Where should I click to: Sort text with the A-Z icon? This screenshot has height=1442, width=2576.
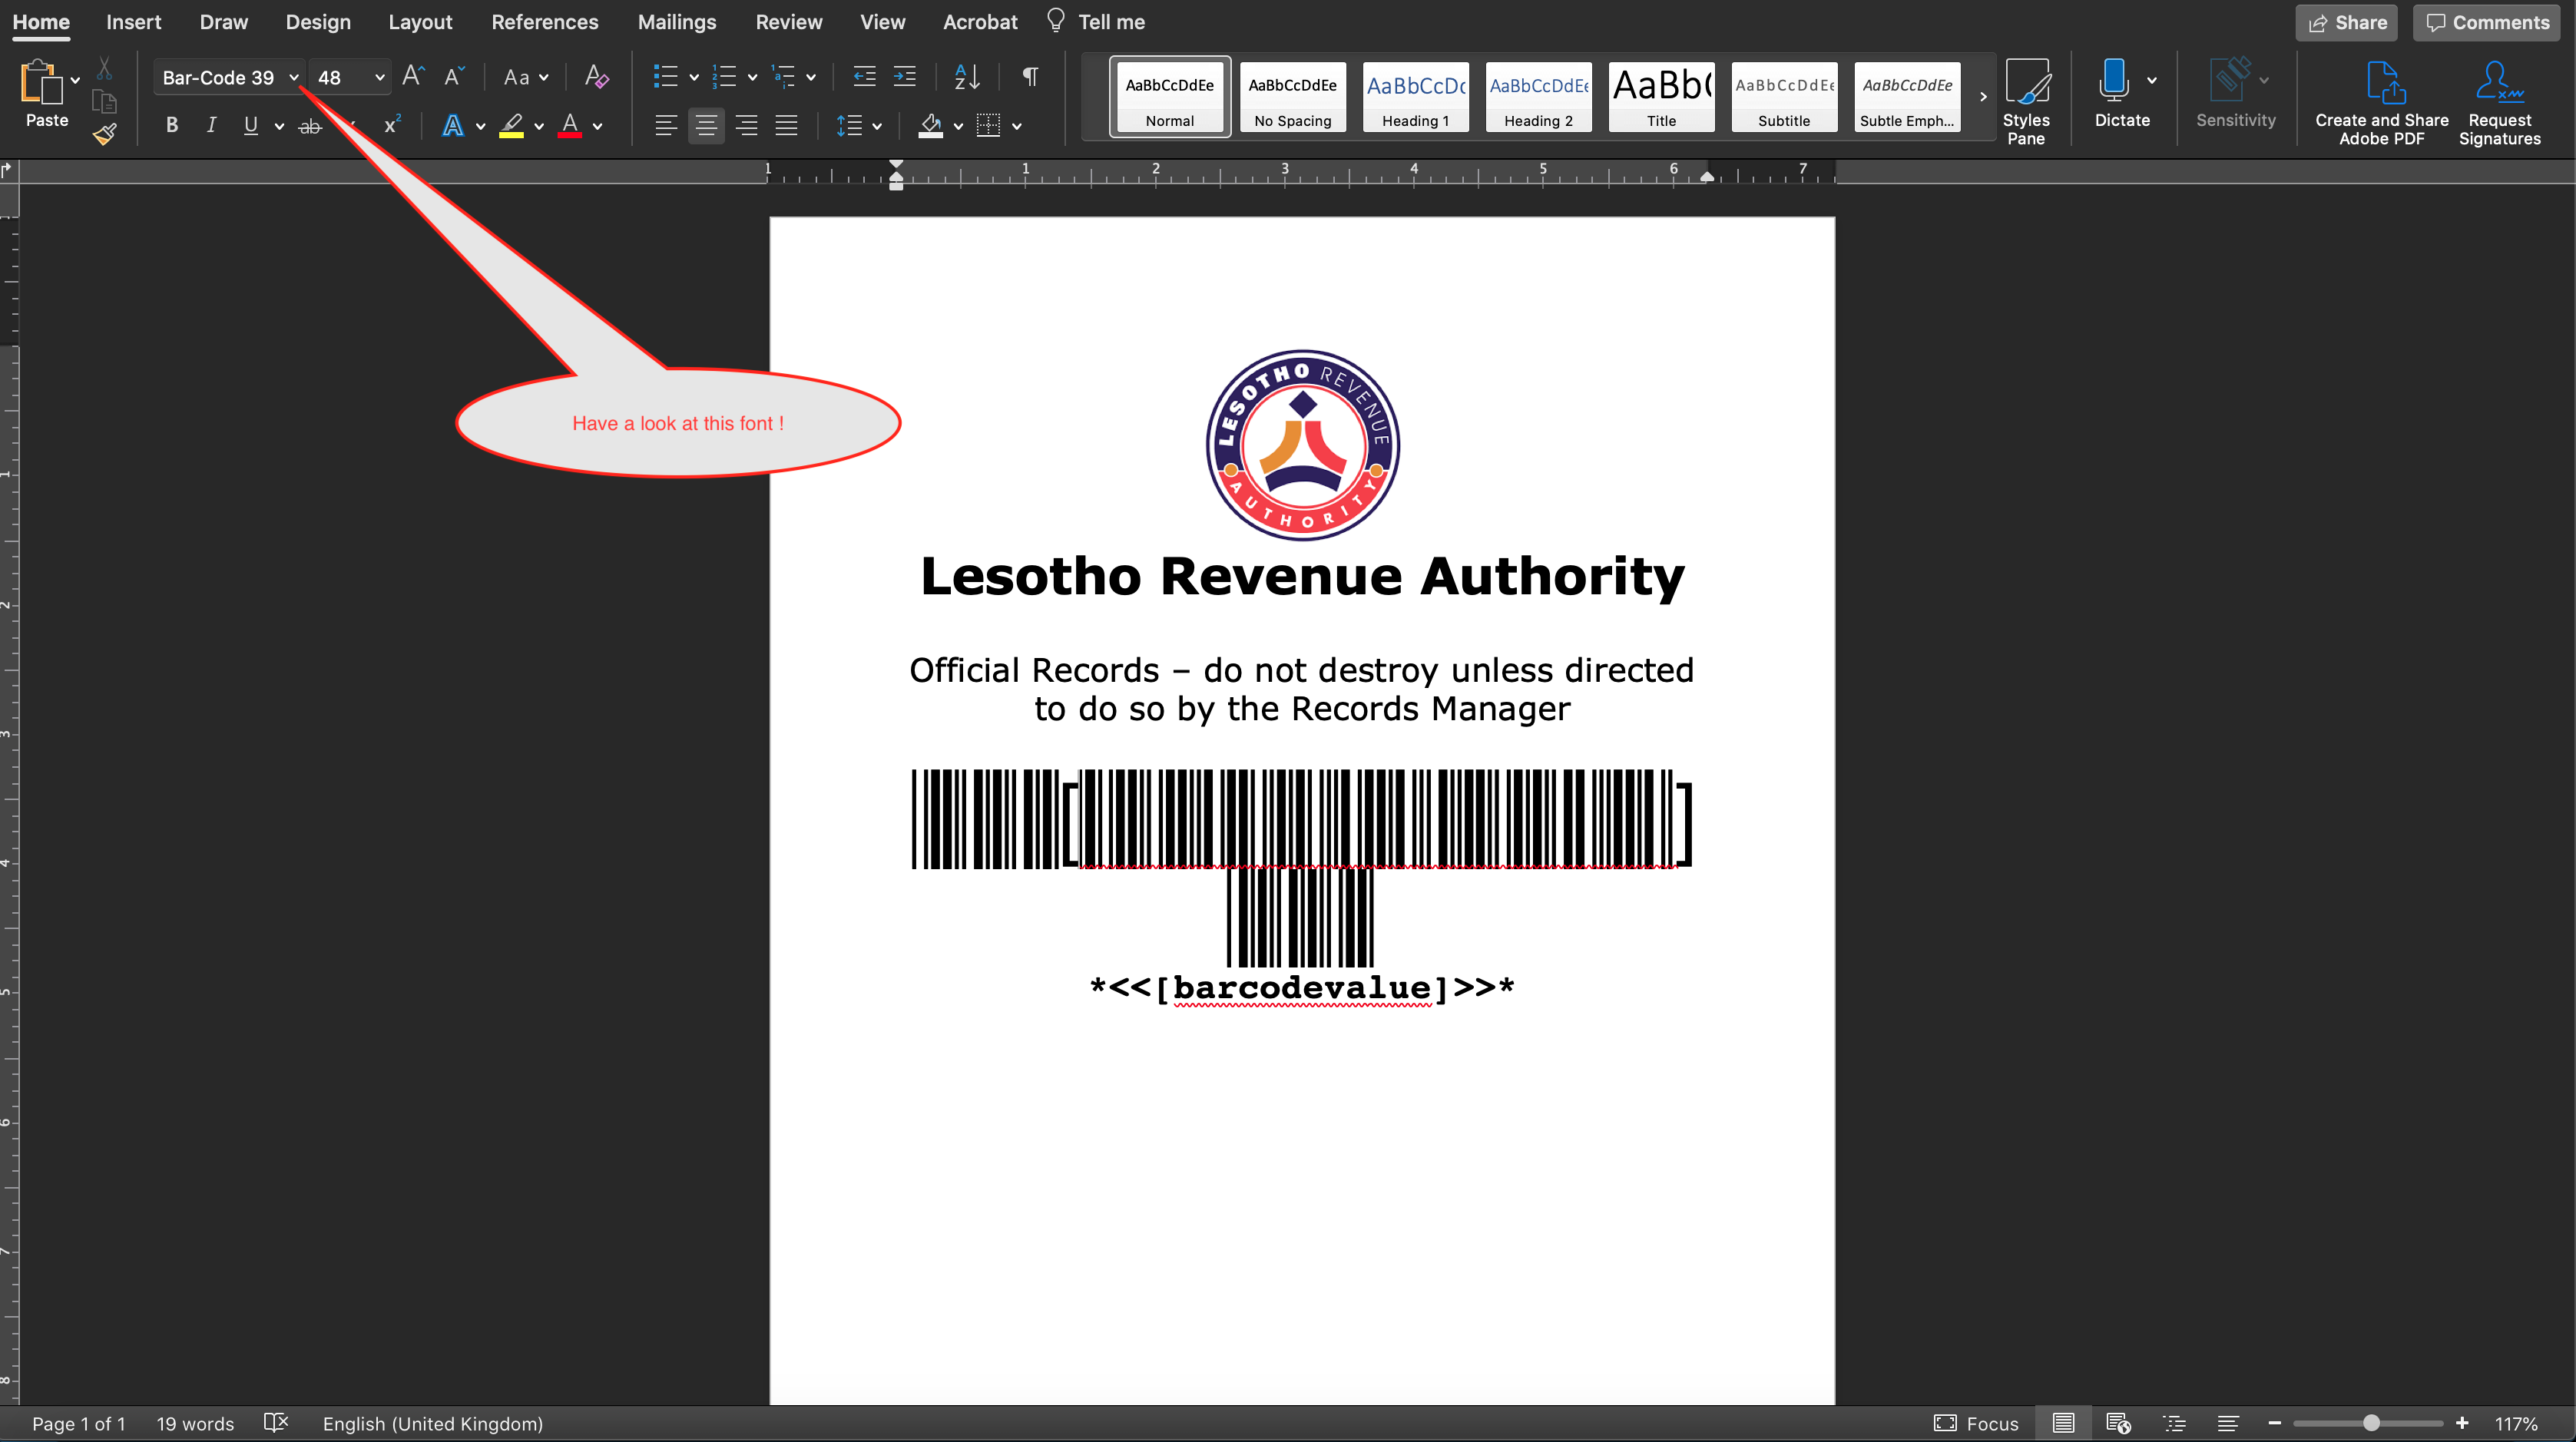[967, 76]
